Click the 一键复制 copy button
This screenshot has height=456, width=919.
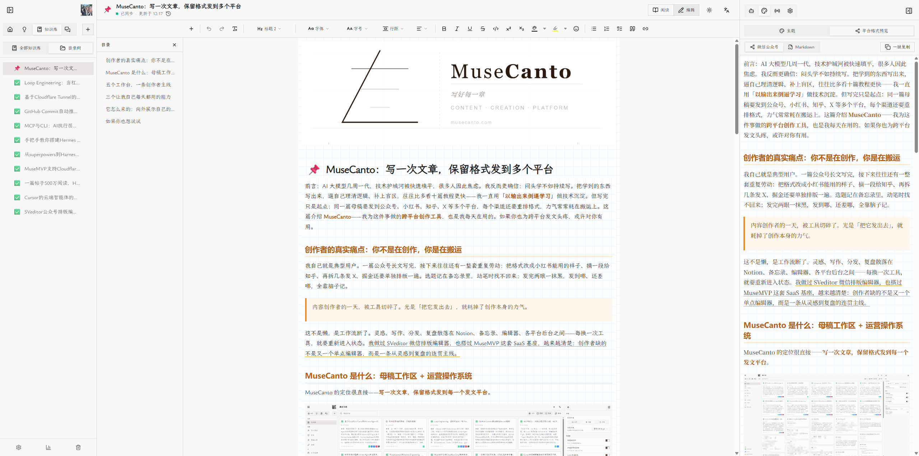(x=897, y=47)
